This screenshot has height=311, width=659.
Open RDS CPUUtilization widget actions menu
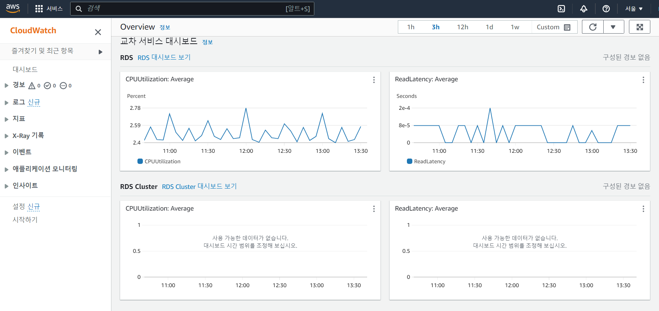point(374,80)
